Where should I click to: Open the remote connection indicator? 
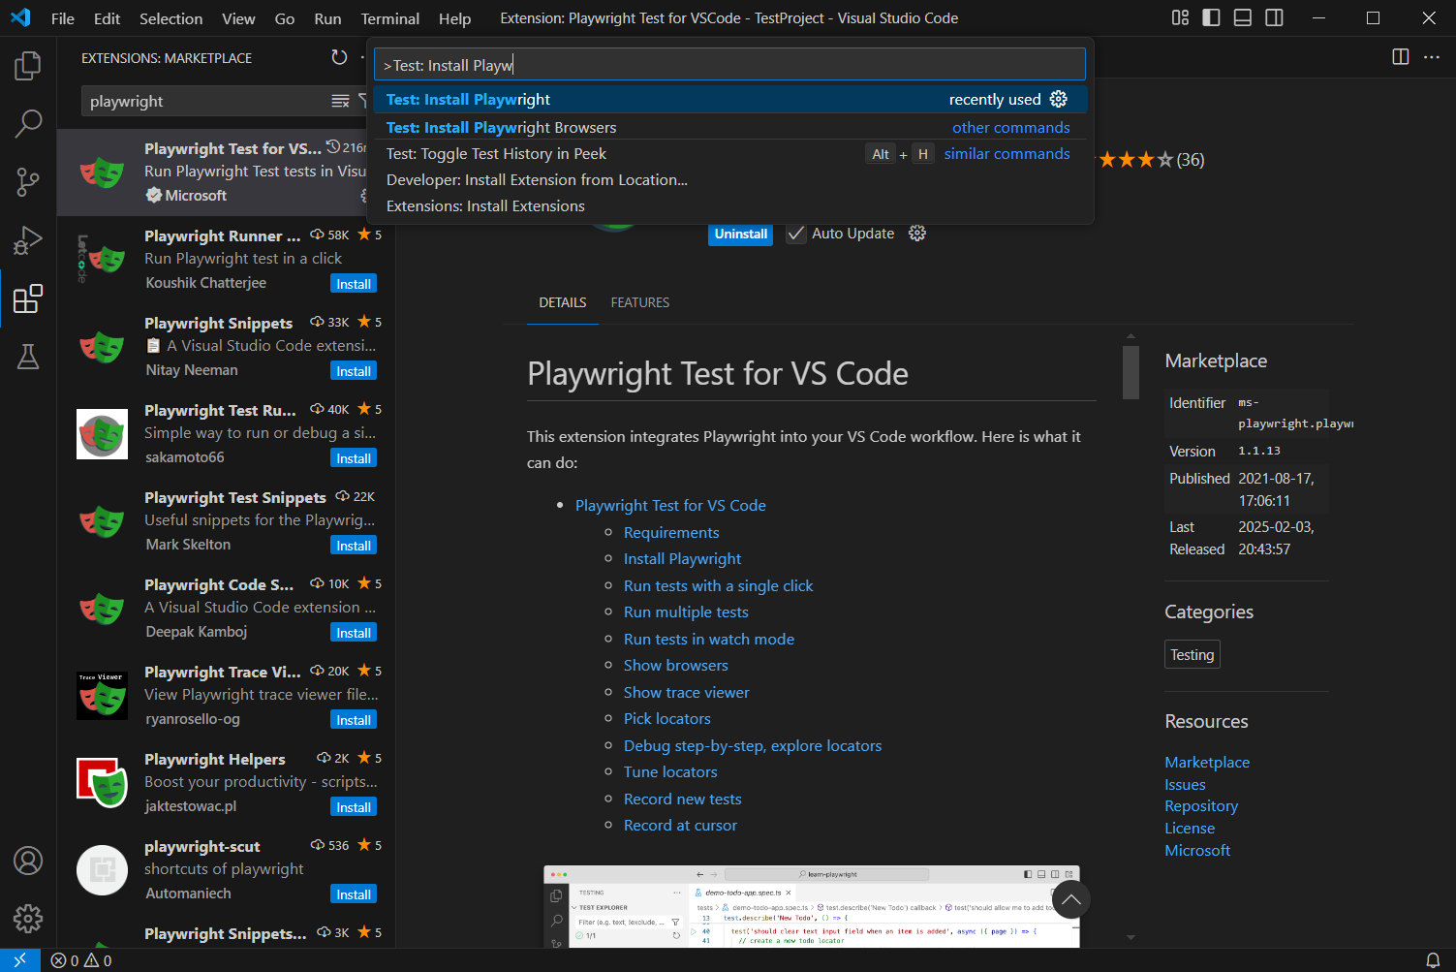click(20, 960)
